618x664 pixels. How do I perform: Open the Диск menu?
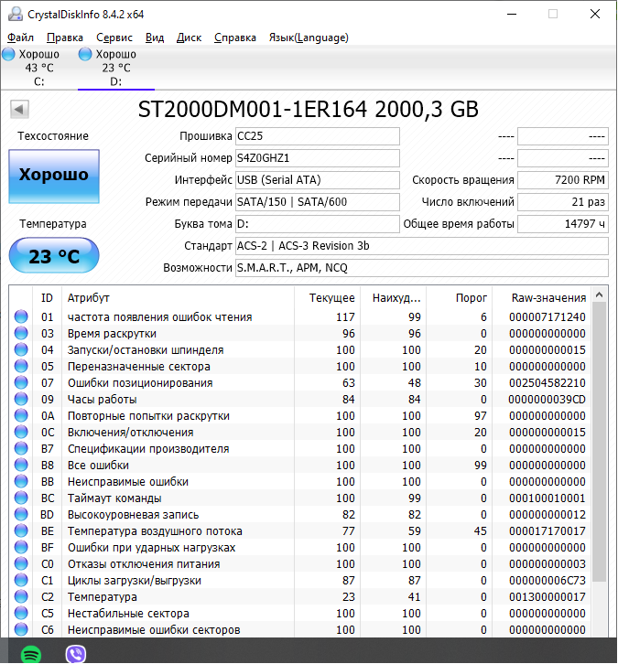189,37
